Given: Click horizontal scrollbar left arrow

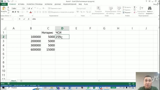Looking at the screenshot, I should coord(99,81).
